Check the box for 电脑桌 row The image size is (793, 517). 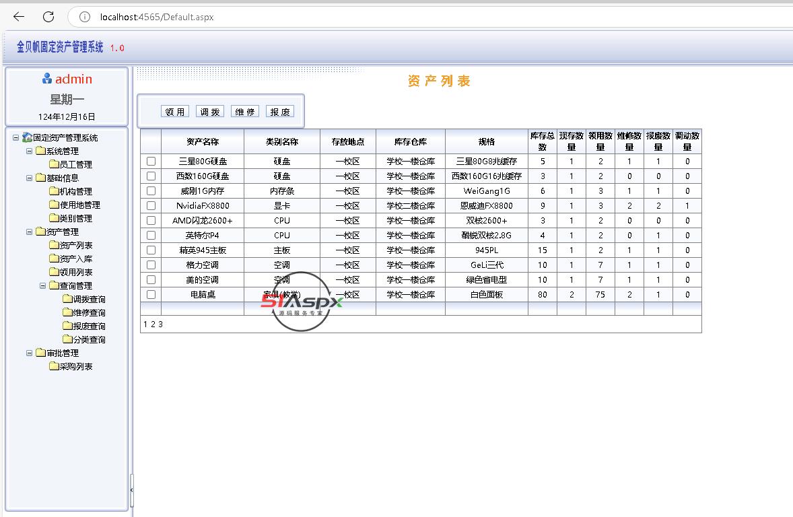151,294
